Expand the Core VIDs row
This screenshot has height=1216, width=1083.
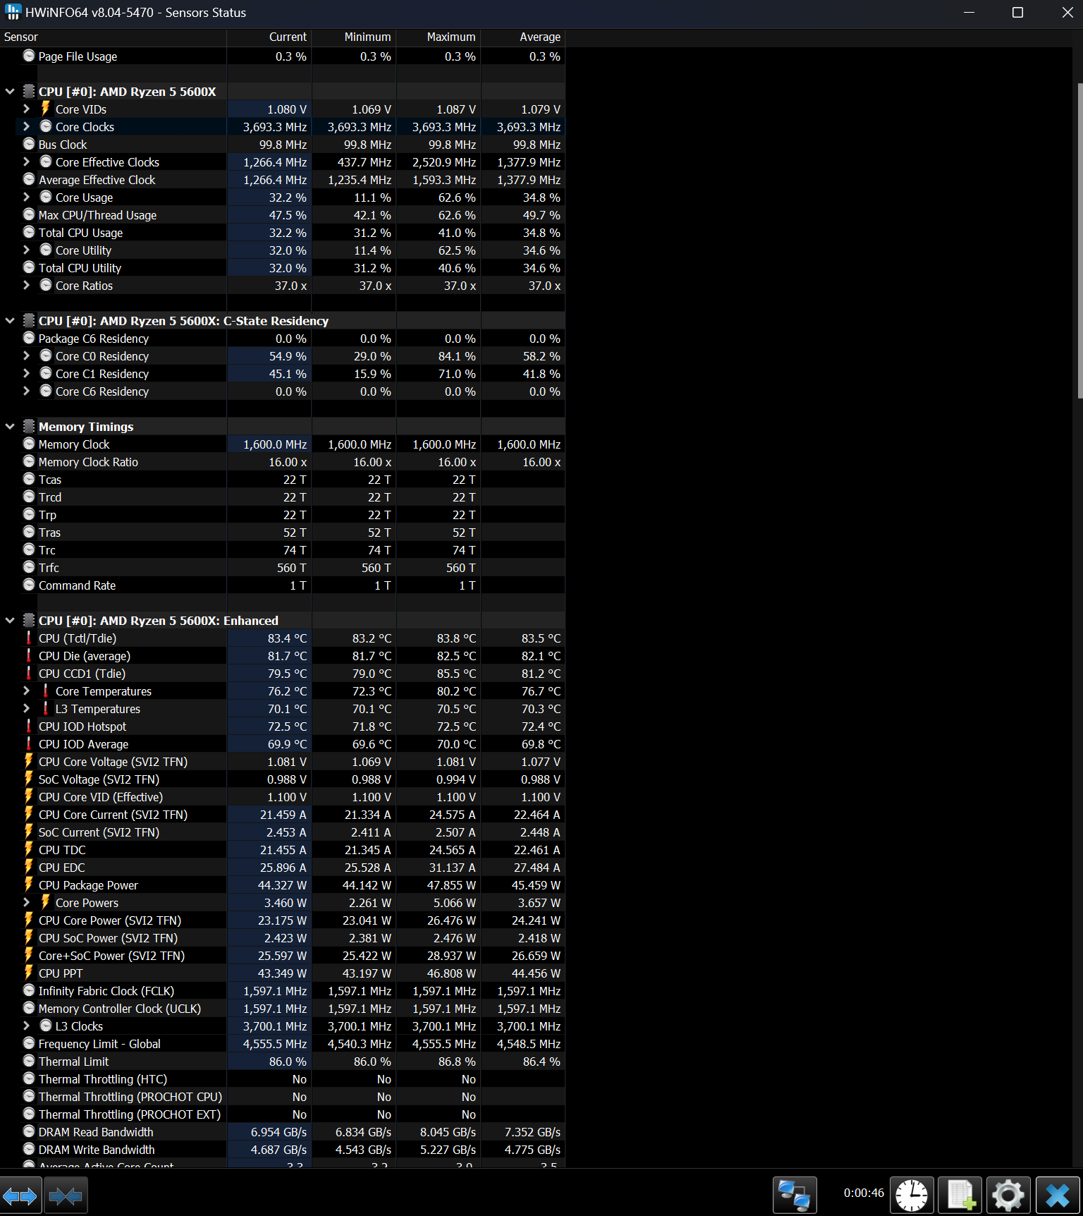(x=26, y=109)
